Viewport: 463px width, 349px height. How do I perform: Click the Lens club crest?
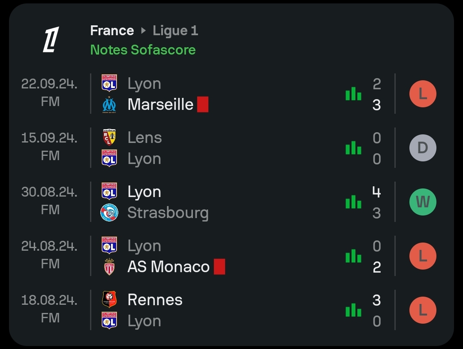click(109, 137)
